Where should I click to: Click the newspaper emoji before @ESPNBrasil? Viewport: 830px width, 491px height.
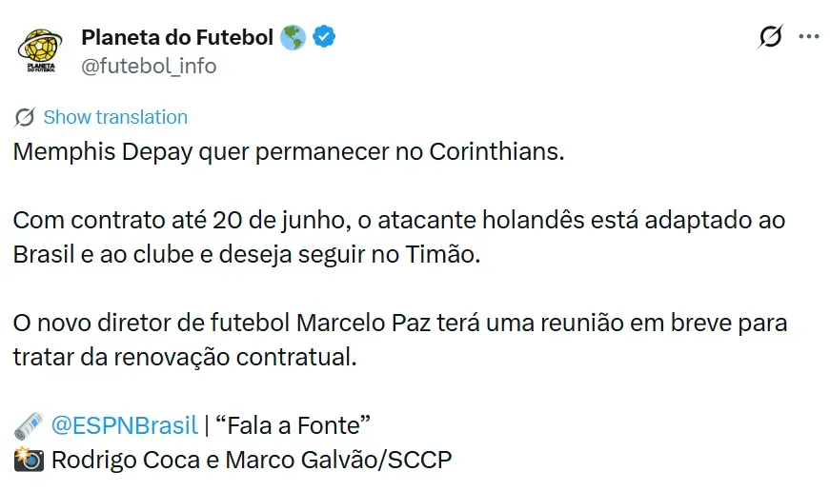point(29,425)
